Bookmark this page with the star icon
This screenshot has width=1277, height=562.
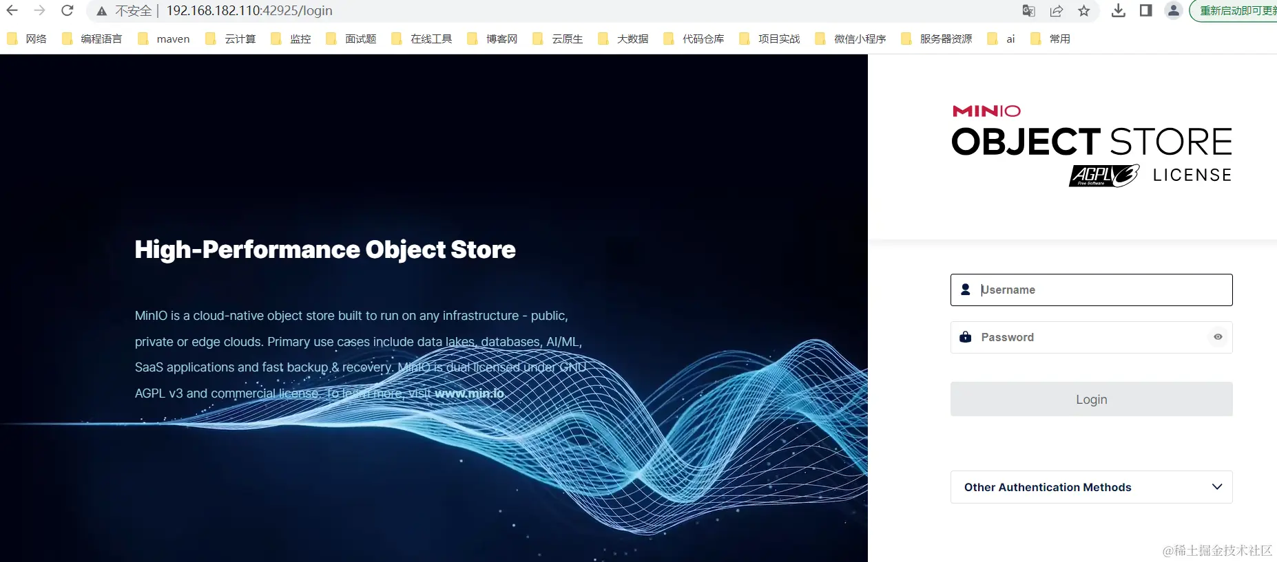[x=1083, y=10]
